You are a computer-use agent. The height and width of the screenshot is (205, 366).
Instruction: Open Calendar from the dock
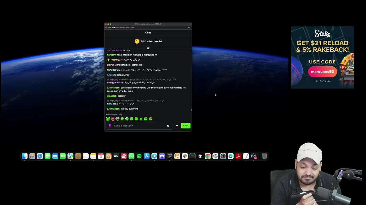tap(101, 156)
